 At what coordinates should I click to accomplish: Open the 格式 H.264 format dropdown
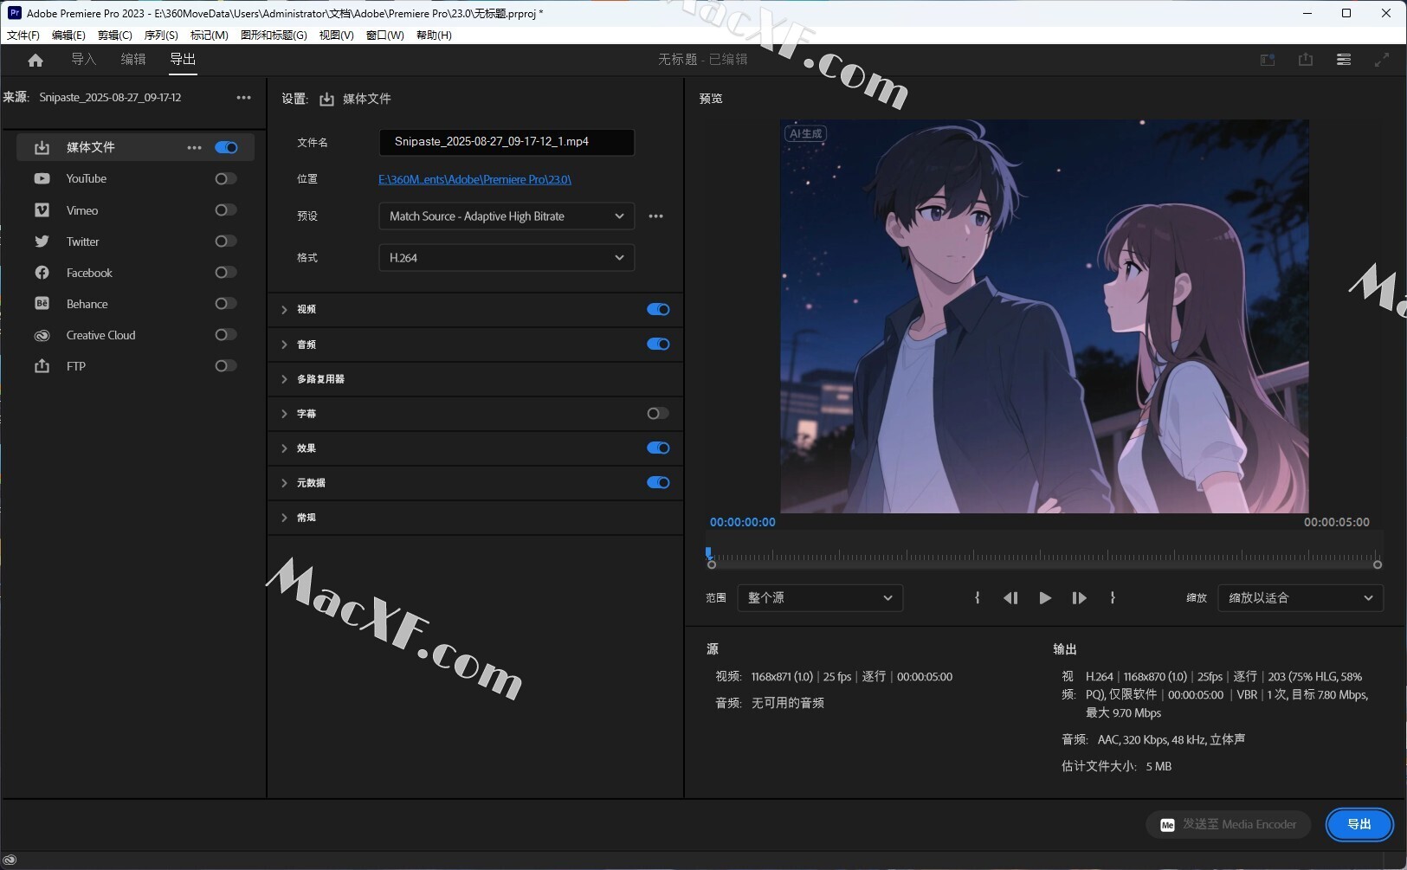tap(507, 258)
